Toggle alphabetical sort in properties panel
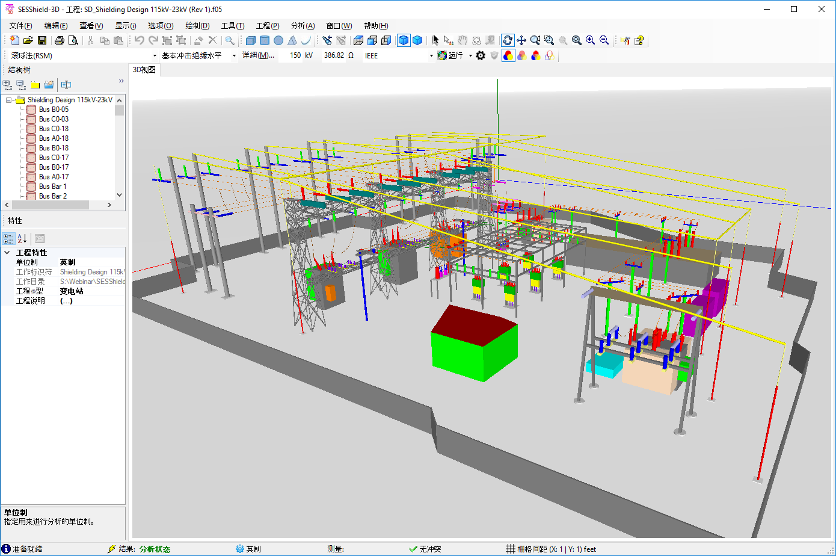The image size is (836, 556). click(x=22, y=239)
